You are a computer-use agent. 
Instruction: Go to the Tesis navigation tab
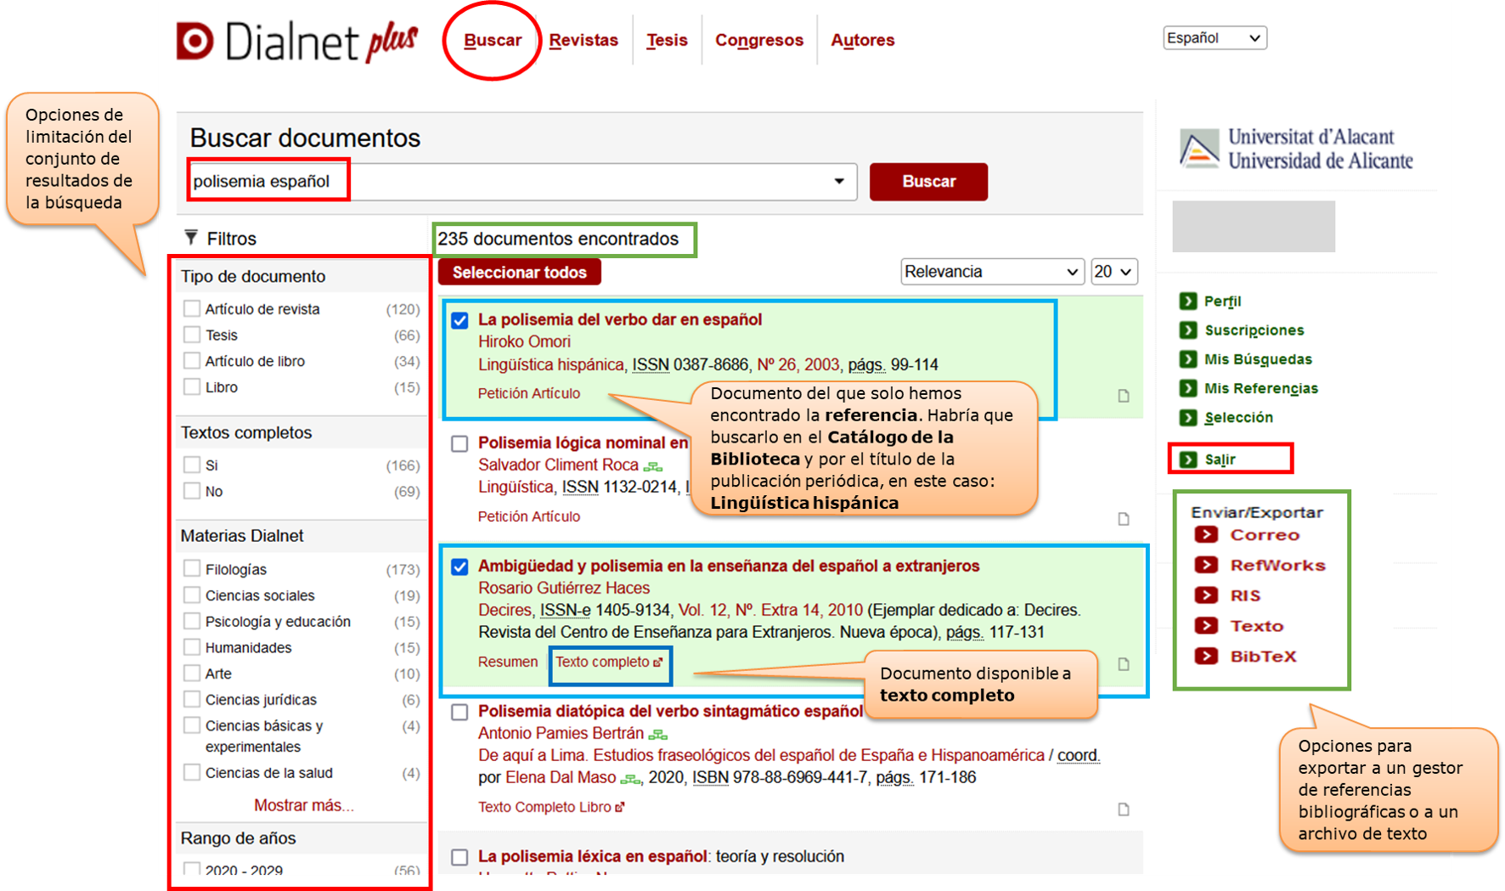click(667, 40)
